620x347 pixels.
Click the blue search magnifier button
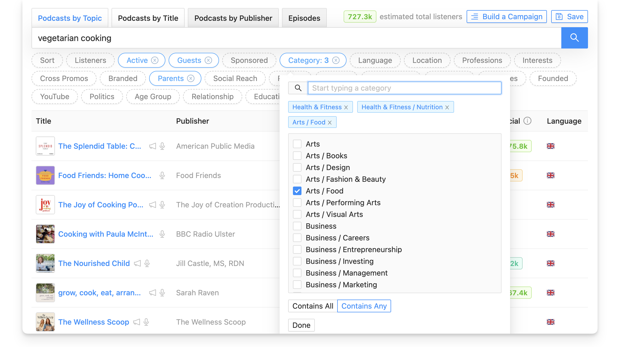(574, 38)
